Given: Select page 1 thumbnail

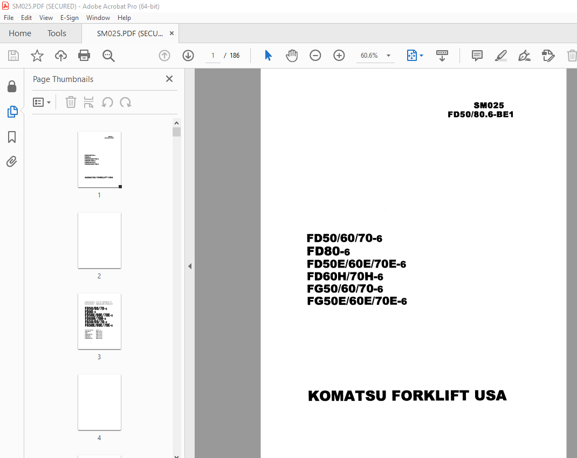Looking at the screenshot, I should click(x=99, y=160).
